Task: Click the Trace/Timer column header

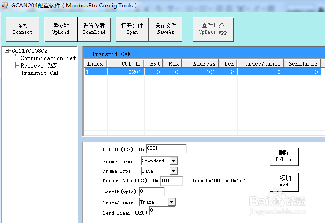Action: click(260, 63)
